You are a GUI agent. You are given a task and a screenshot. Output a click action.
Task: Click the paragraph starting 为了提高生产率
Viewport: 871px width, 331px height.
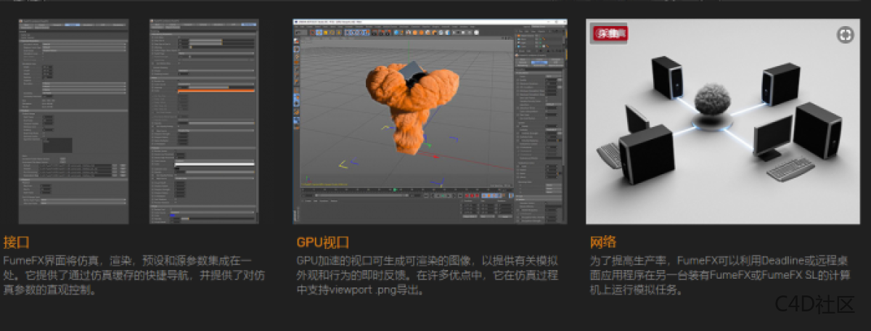click(x=720, y=275)
